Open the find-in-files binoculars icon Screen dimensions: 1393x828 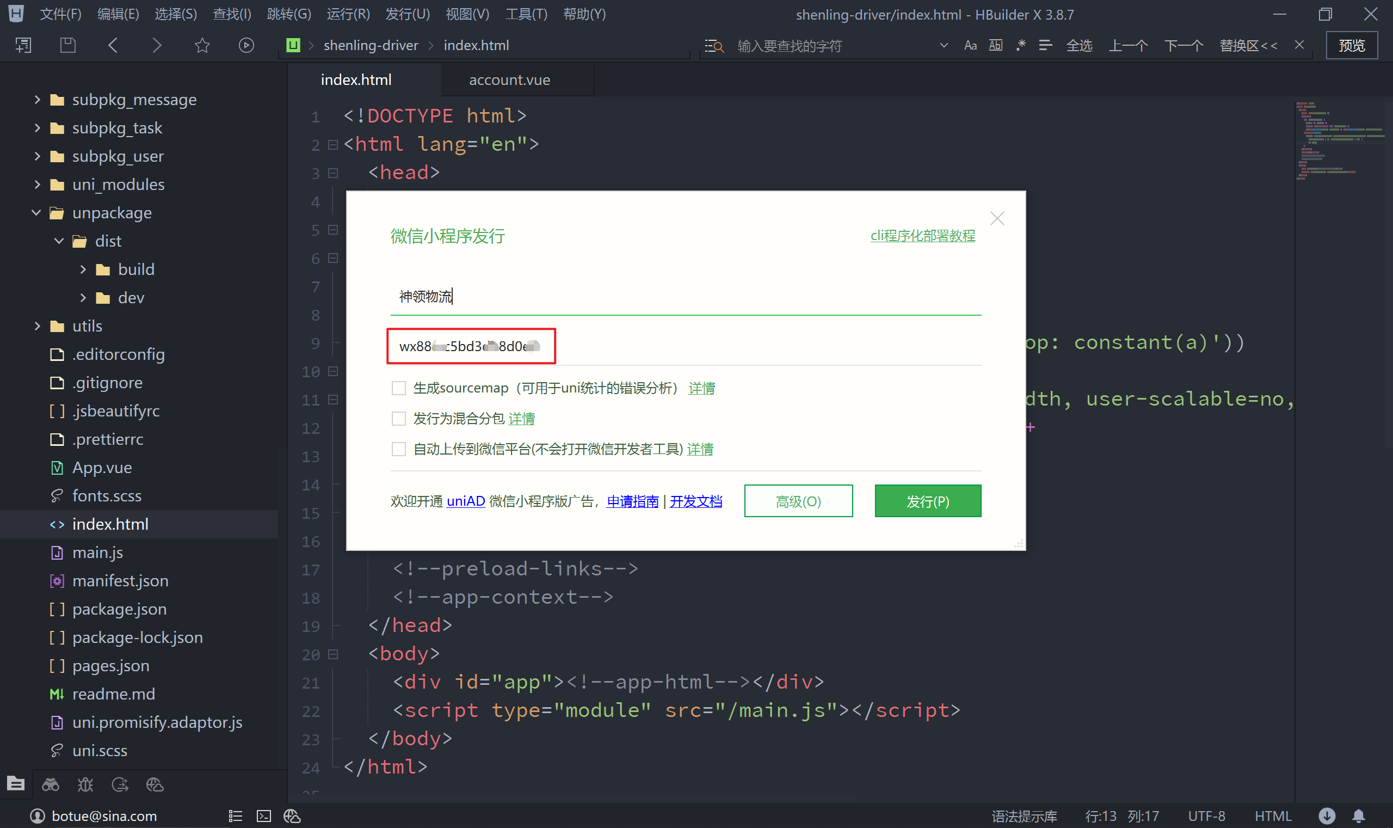[x=50, y=785]
